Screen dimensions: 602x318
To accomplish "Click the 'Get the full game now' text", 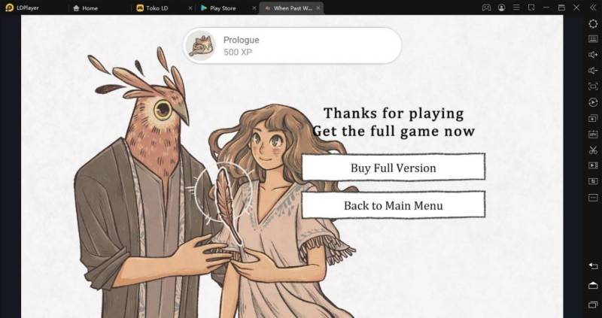I will 394,132.
